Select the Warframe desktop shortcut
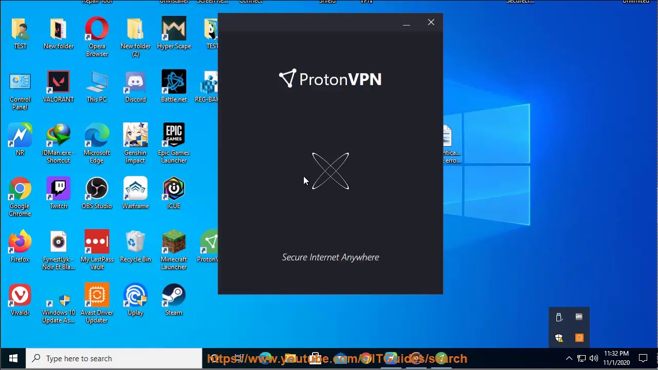The height and width of the screenshot is (370, 658). (x=135, y=193)
